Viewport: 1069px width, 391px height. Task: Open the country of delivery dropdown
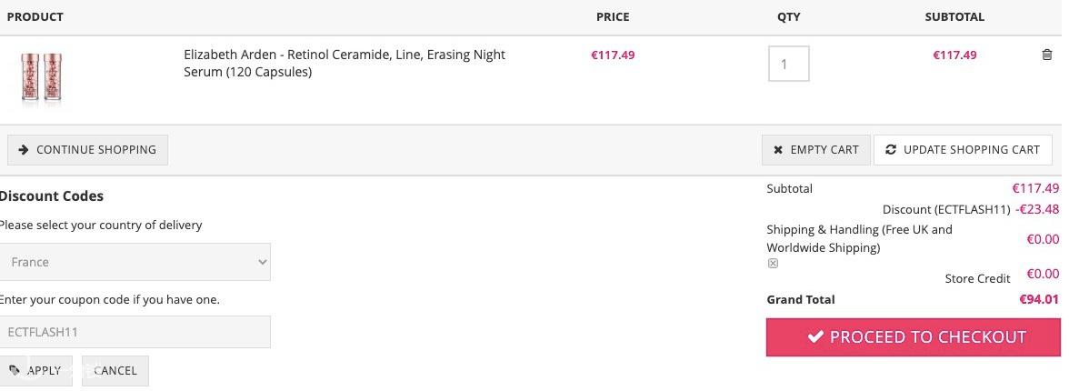coord(135,262)
